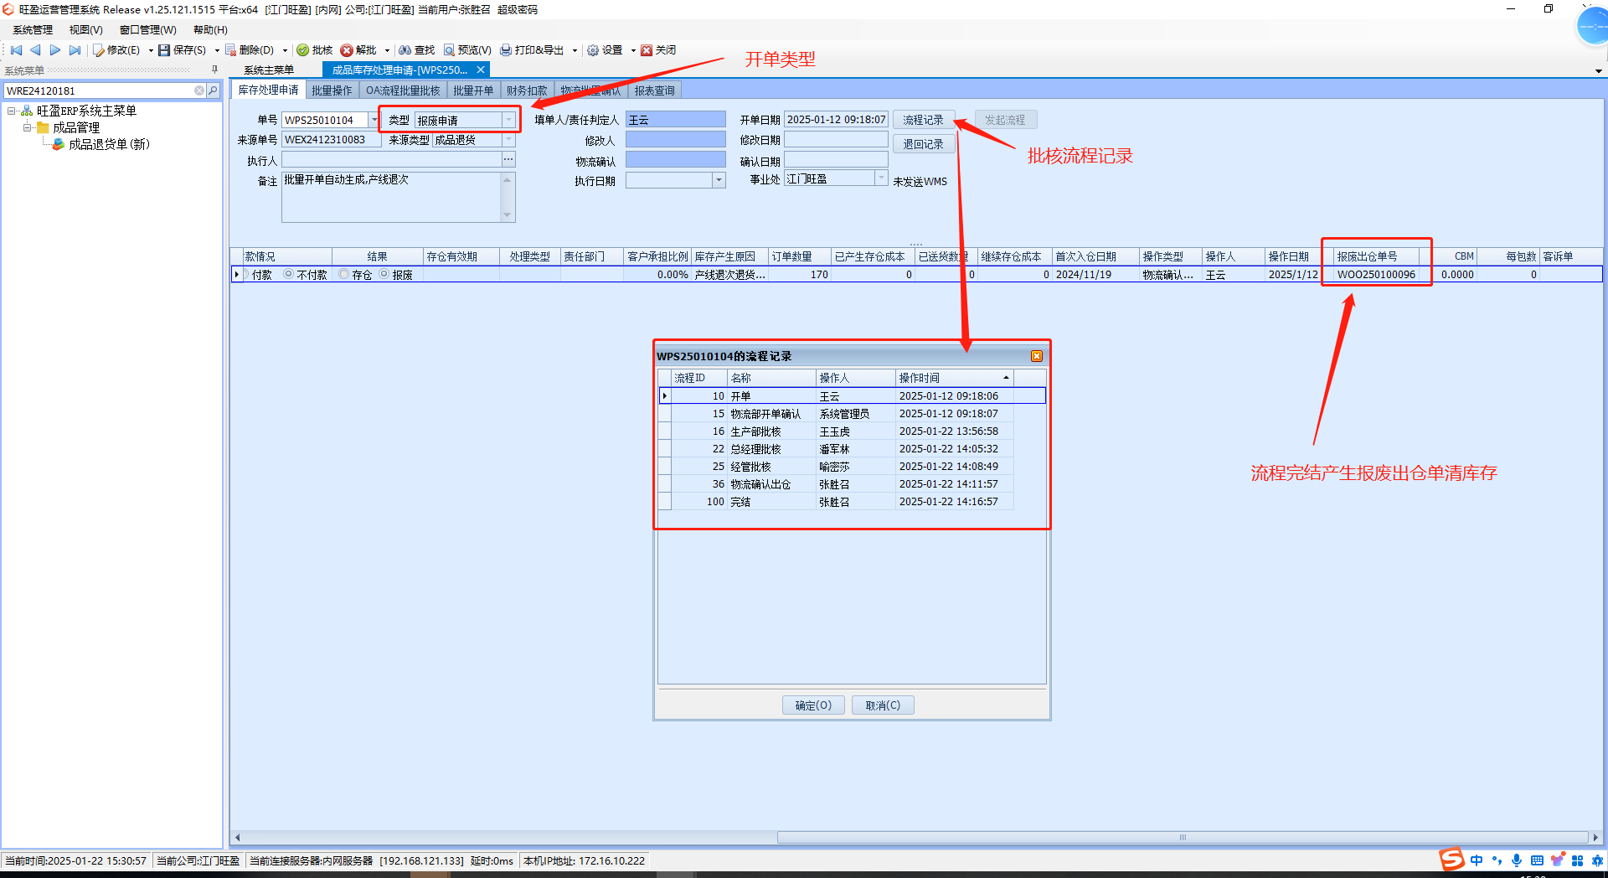Clear the menu search box text
1608x878 pixels.
click(x=199, y=90)
